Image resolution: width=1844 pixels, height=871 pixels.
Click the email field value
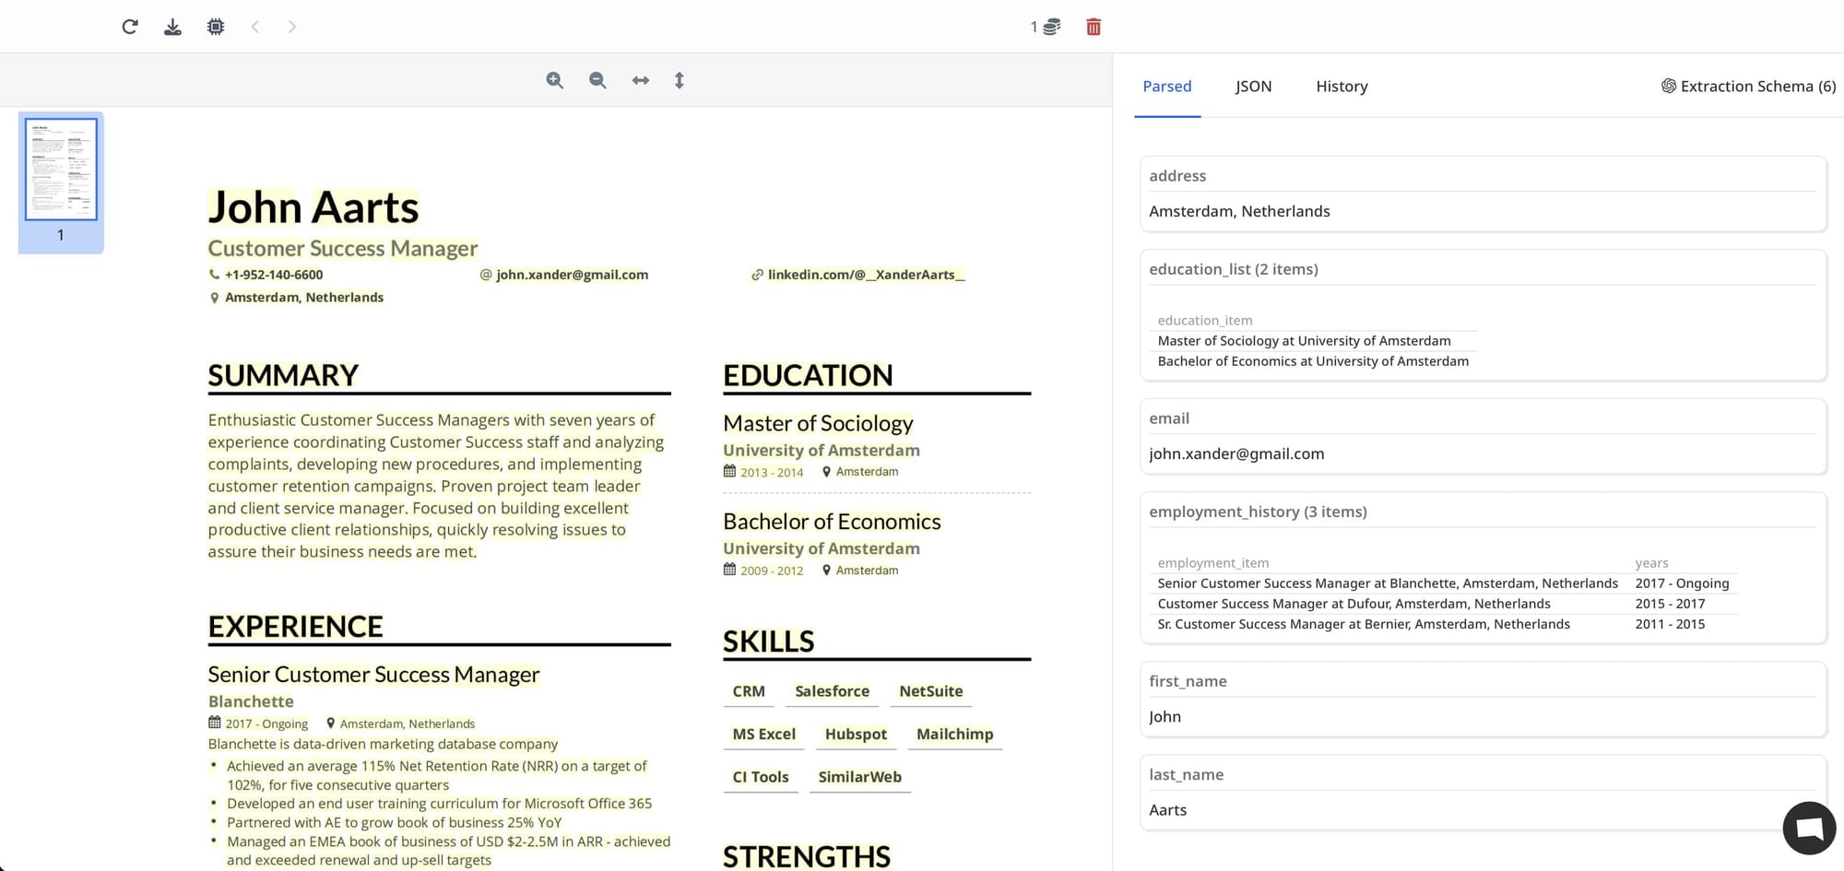pyautogui.click(x=1236, y=453)
